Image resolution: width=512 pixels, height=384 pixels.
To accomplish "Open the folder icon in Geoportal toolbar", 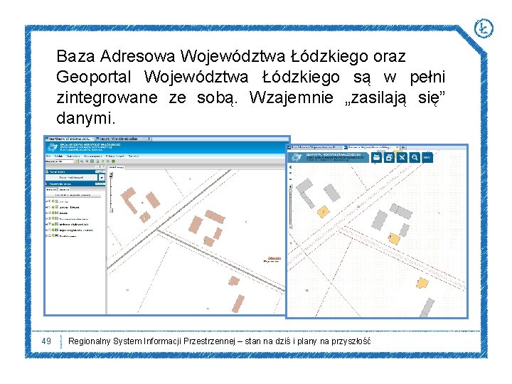I will 376,157.
